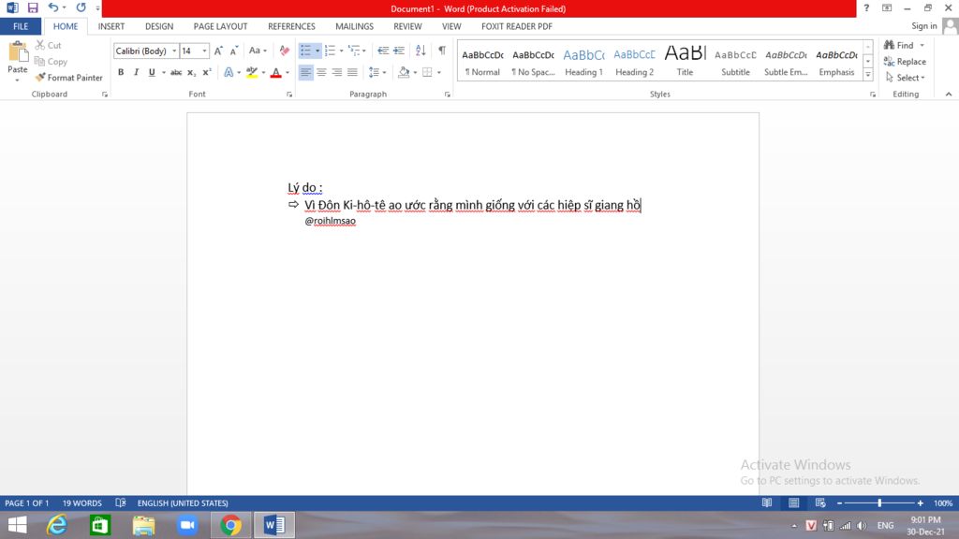
Task: Click Sign in link
Action: coord(923,25)
